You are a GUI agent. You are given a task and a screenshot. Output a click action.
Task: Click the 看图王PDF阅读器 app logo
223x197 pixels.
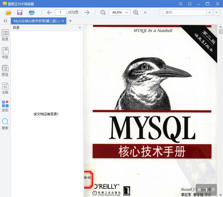point(5,4)
